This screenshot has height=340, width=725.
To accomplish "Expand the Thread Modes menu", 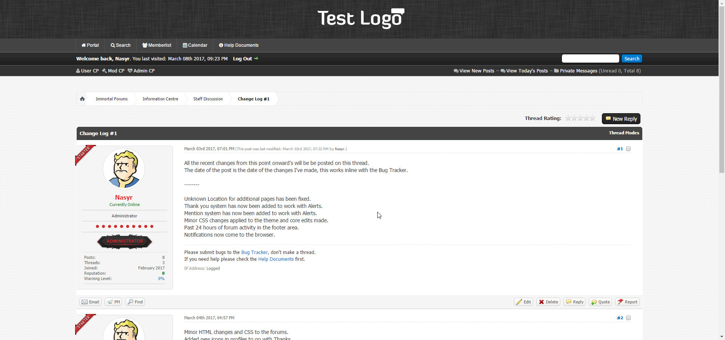I will click(624, 133).
